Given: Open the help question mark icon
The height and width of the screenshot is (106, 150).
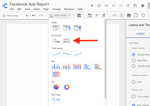Looking at the screenshot, I should coord(143,6).
